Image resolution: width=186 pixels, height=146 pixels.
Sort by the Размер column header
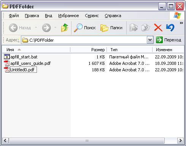(89, 50)
